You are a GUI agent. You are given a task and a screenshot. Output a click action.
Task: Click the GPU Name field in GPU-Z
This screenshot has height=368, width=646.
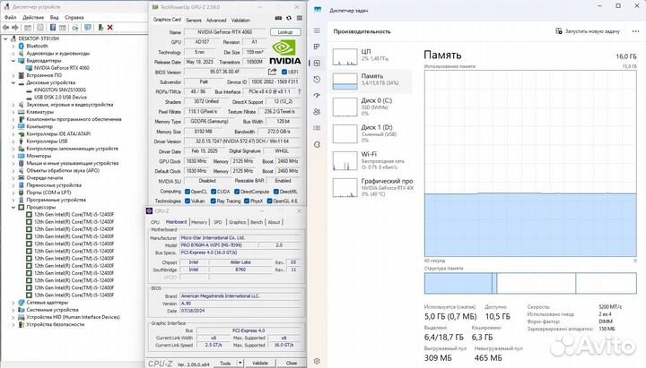click(x=225, y=32)
